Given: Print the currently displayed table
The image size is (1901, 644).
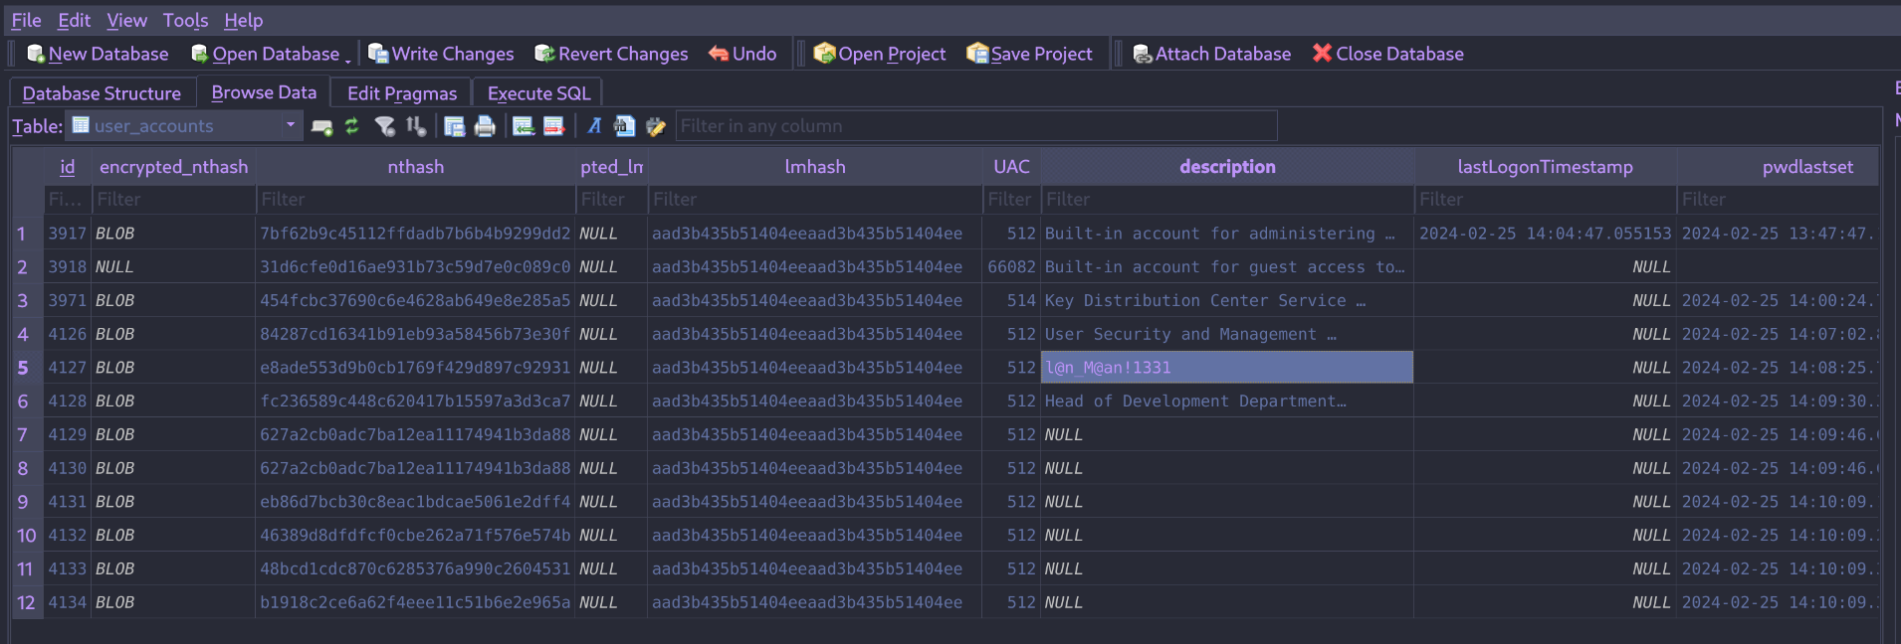Looking at the screenshot, I should click(x=485, y=126).
